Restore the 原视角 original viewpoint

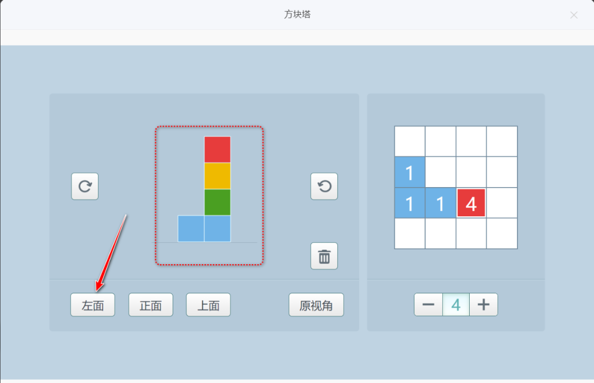click(316, 304)
